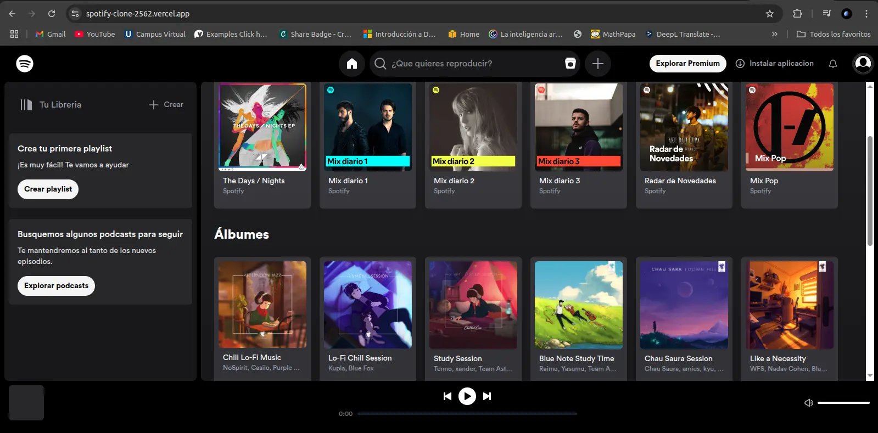Open Gmail bookmark
The image size is (878, 433).
coord(51,34)
